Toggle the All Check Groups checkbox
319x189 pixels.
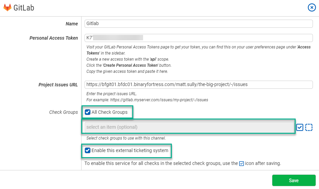[x=88, y=112]
